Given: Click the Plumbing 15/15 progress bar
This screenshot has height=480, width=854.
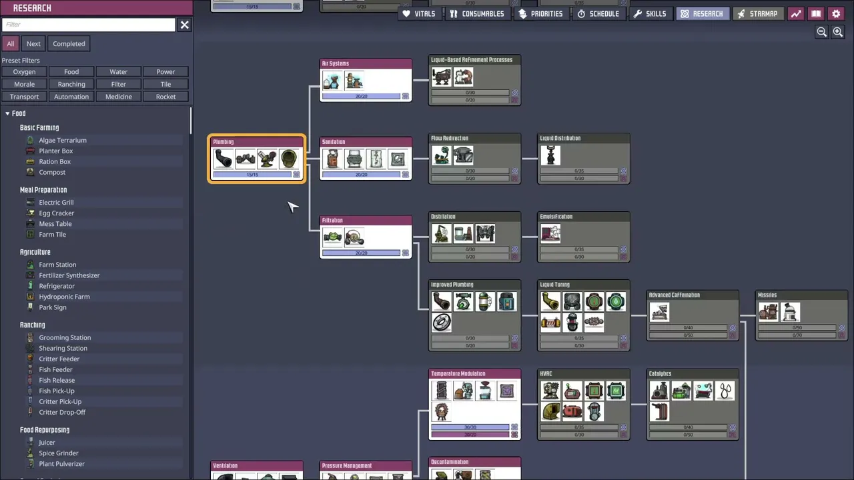Looking at the screenshot, I should [x=252, y=175].
